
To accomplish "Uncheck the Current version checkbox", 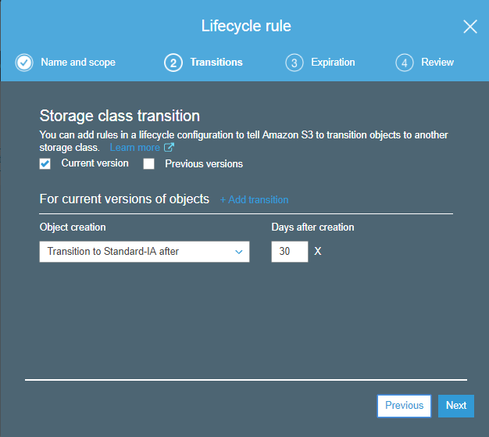I will point(45,163).
